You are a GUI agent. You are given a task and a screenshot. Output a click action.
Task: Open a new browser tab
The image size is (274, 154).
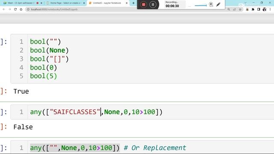(133, 3)
